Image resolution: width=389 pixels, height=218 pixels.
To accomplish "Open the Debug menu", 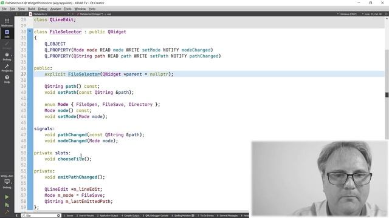I will pyautogui.click(x=43, y=8).
